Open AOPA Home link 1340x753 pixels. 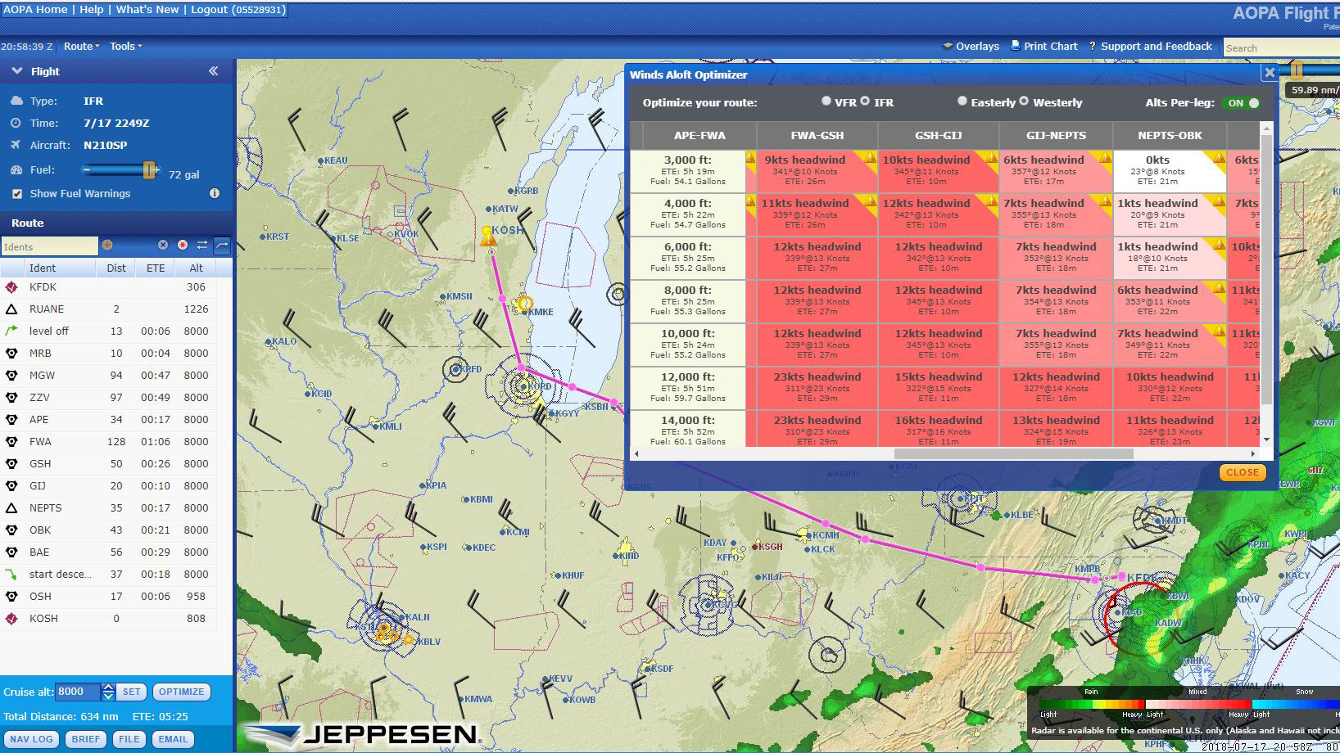pyautogui.click(x=35, y=9)
